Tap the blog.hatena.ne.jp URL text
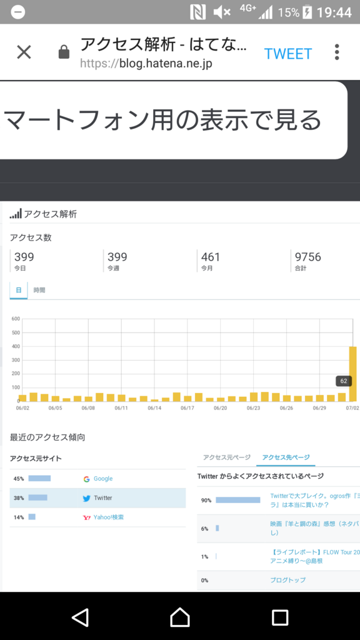The image size is (360, 640). 146,64
